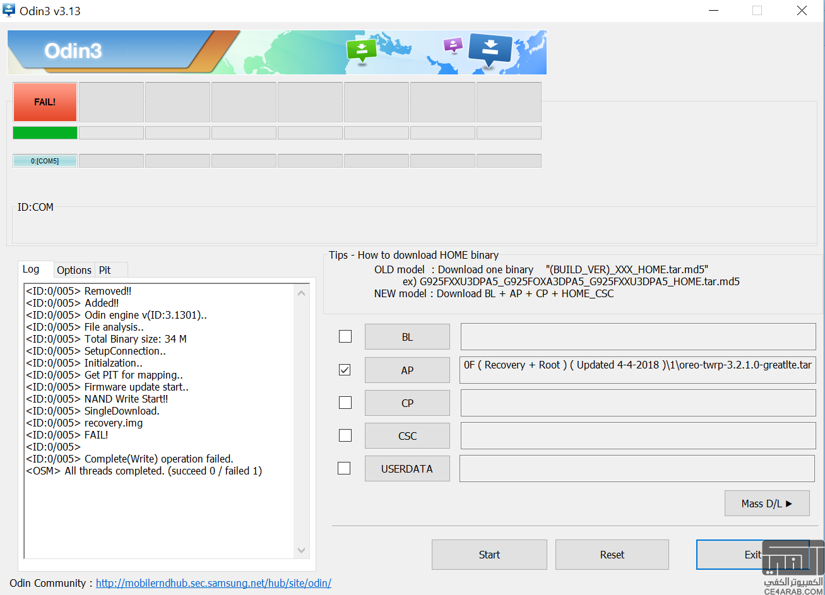Click the BL file button

point(407,337)
